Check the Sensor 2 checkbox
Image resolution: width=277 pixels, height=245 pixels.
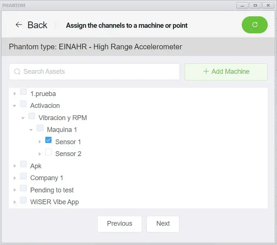[x=49, y=152]
